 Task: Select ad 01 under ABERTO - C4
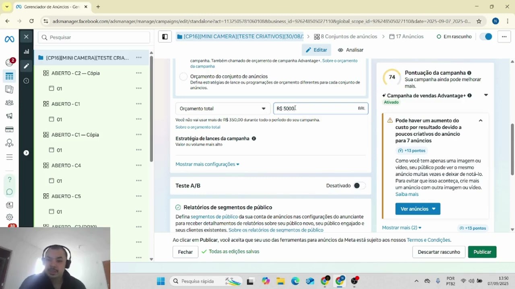click(59, 181)
